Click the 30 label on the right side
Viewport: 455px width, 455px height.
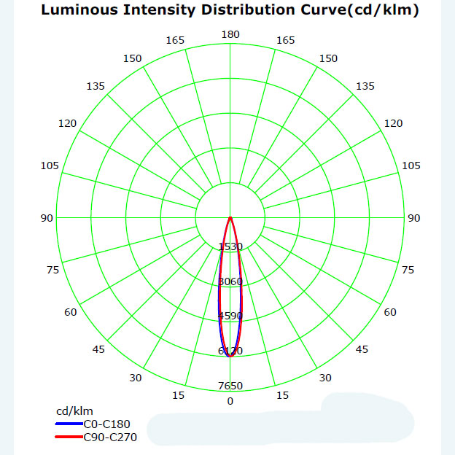325,378
